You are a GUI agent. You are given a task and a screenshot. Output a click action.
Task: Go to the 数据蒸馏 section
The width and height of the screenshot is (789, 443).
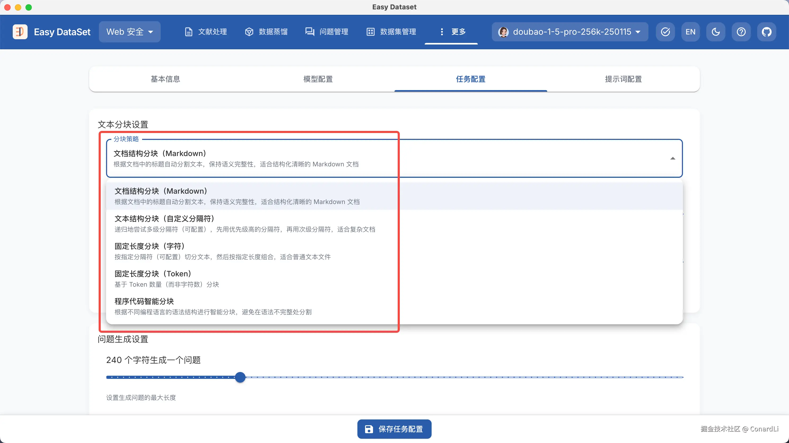tap(266, 32)
